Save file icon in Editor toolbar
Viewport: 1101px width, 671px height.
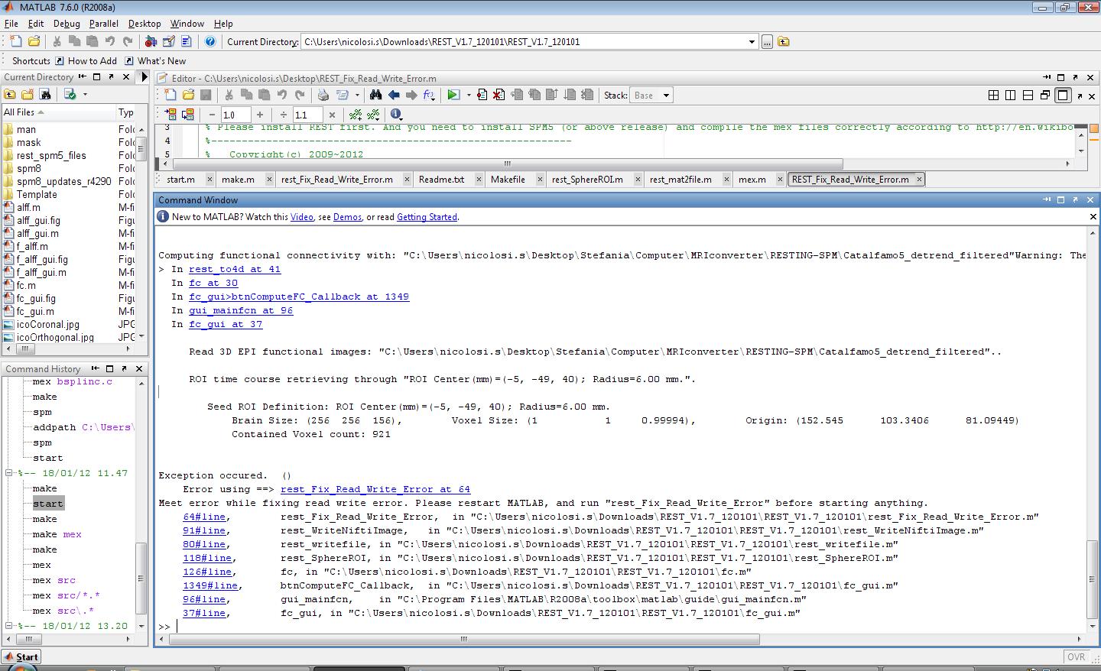click(x=206, y=95)
